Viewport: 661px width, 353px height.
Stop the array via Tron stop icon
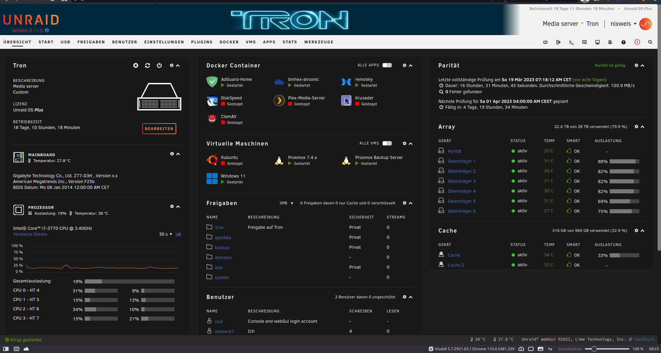[136, 65]
